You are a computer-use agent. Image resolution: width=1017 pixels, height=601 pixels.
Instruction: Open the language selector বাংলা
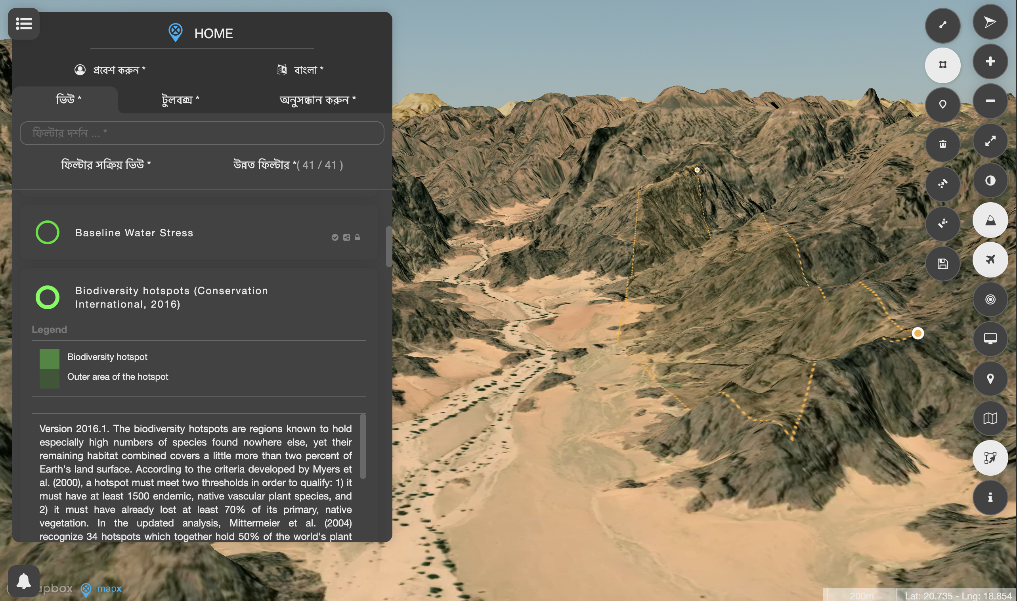point(300,70)
